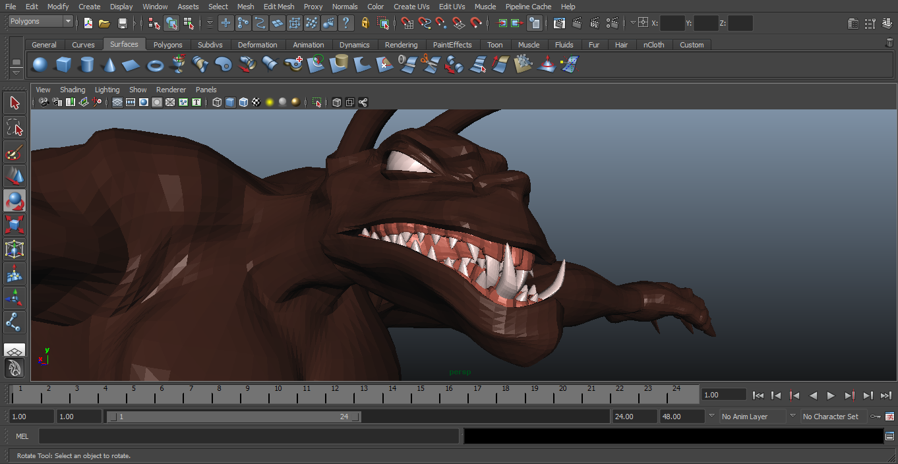Open the Polygons menu set dropdown
Image resolution: width=898 pixels, height=464 pixels.
click(40, 22)
